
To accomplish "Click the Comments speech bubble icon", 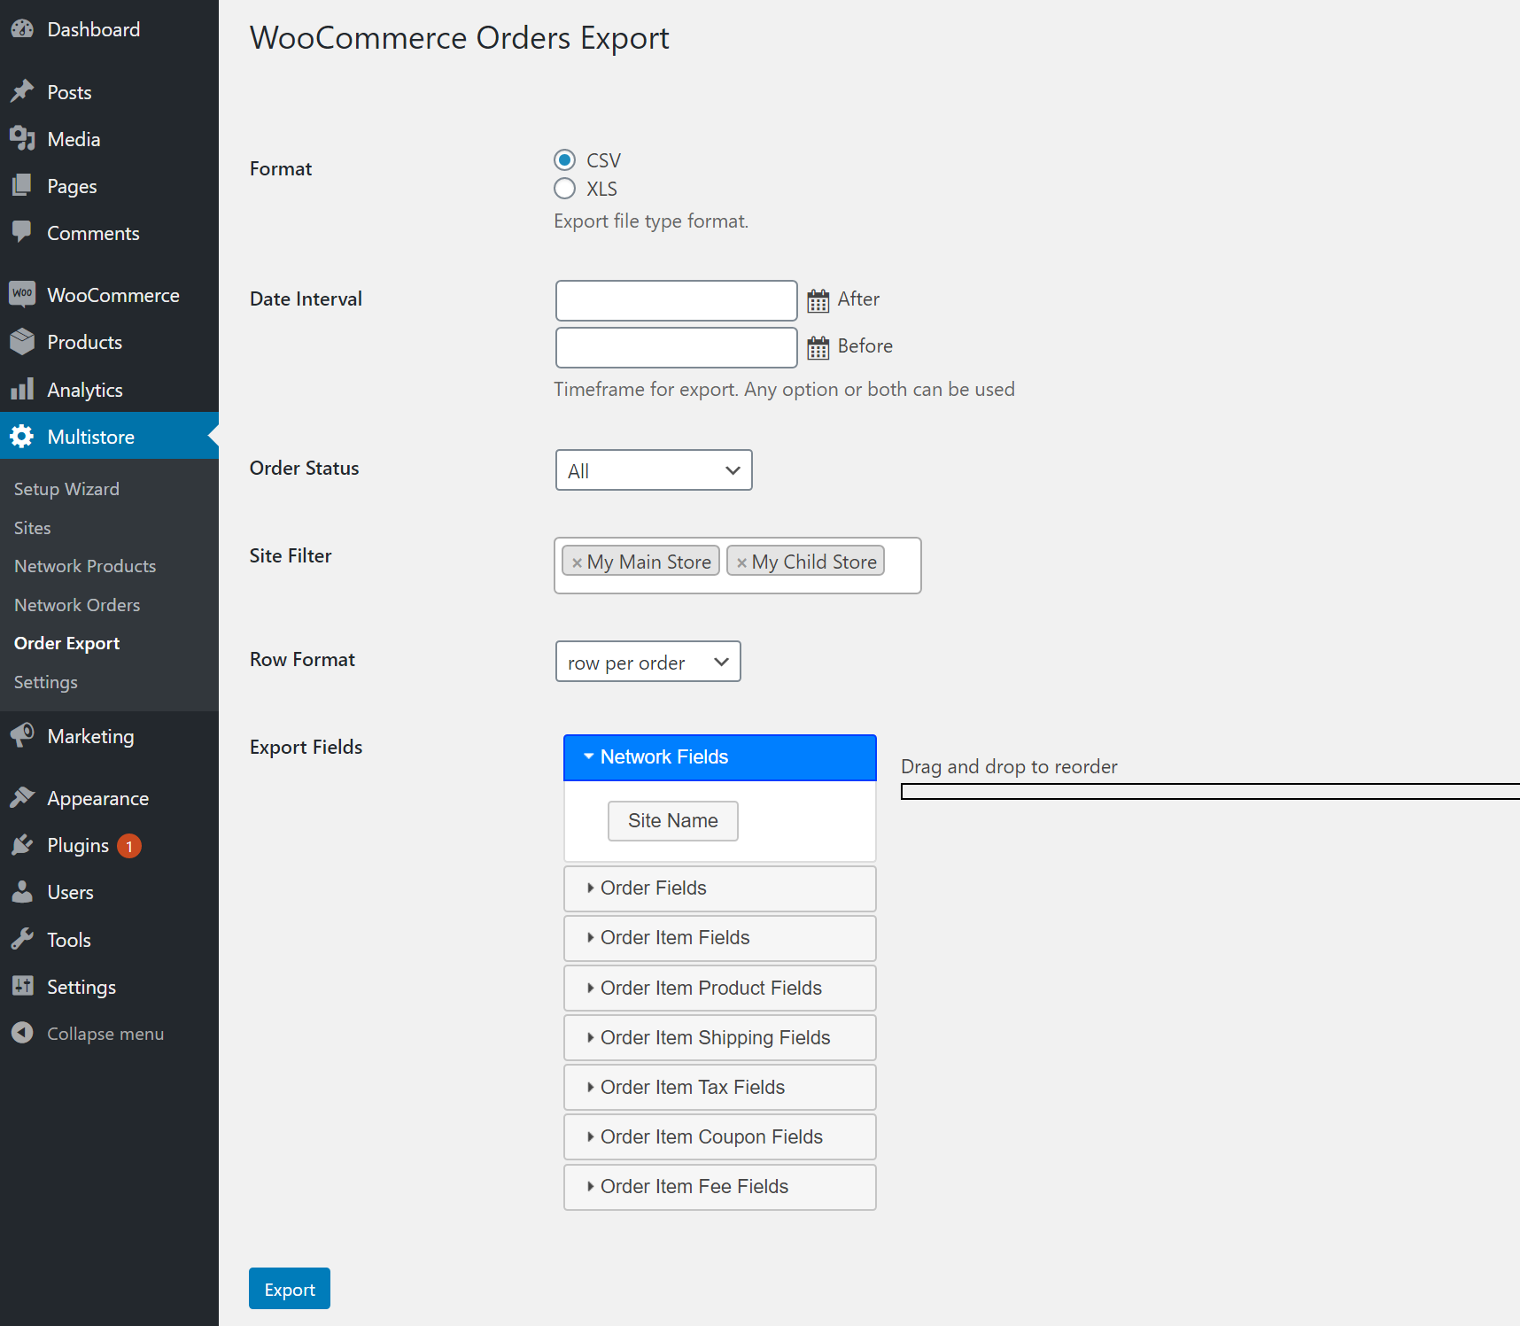I will (22, 232).
